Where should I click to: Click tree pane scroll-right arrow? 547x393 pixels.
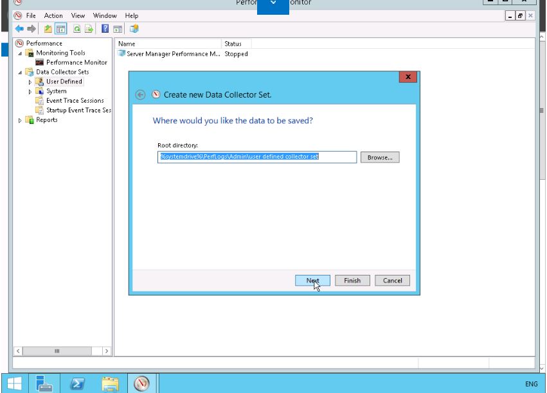tap(107, 351)
